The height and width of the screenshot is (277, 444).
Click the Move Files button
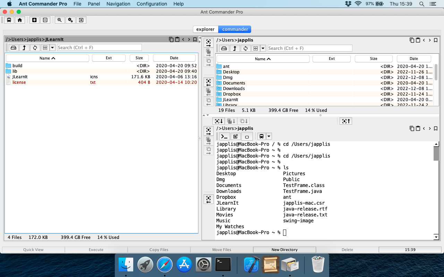click(222, 250)
